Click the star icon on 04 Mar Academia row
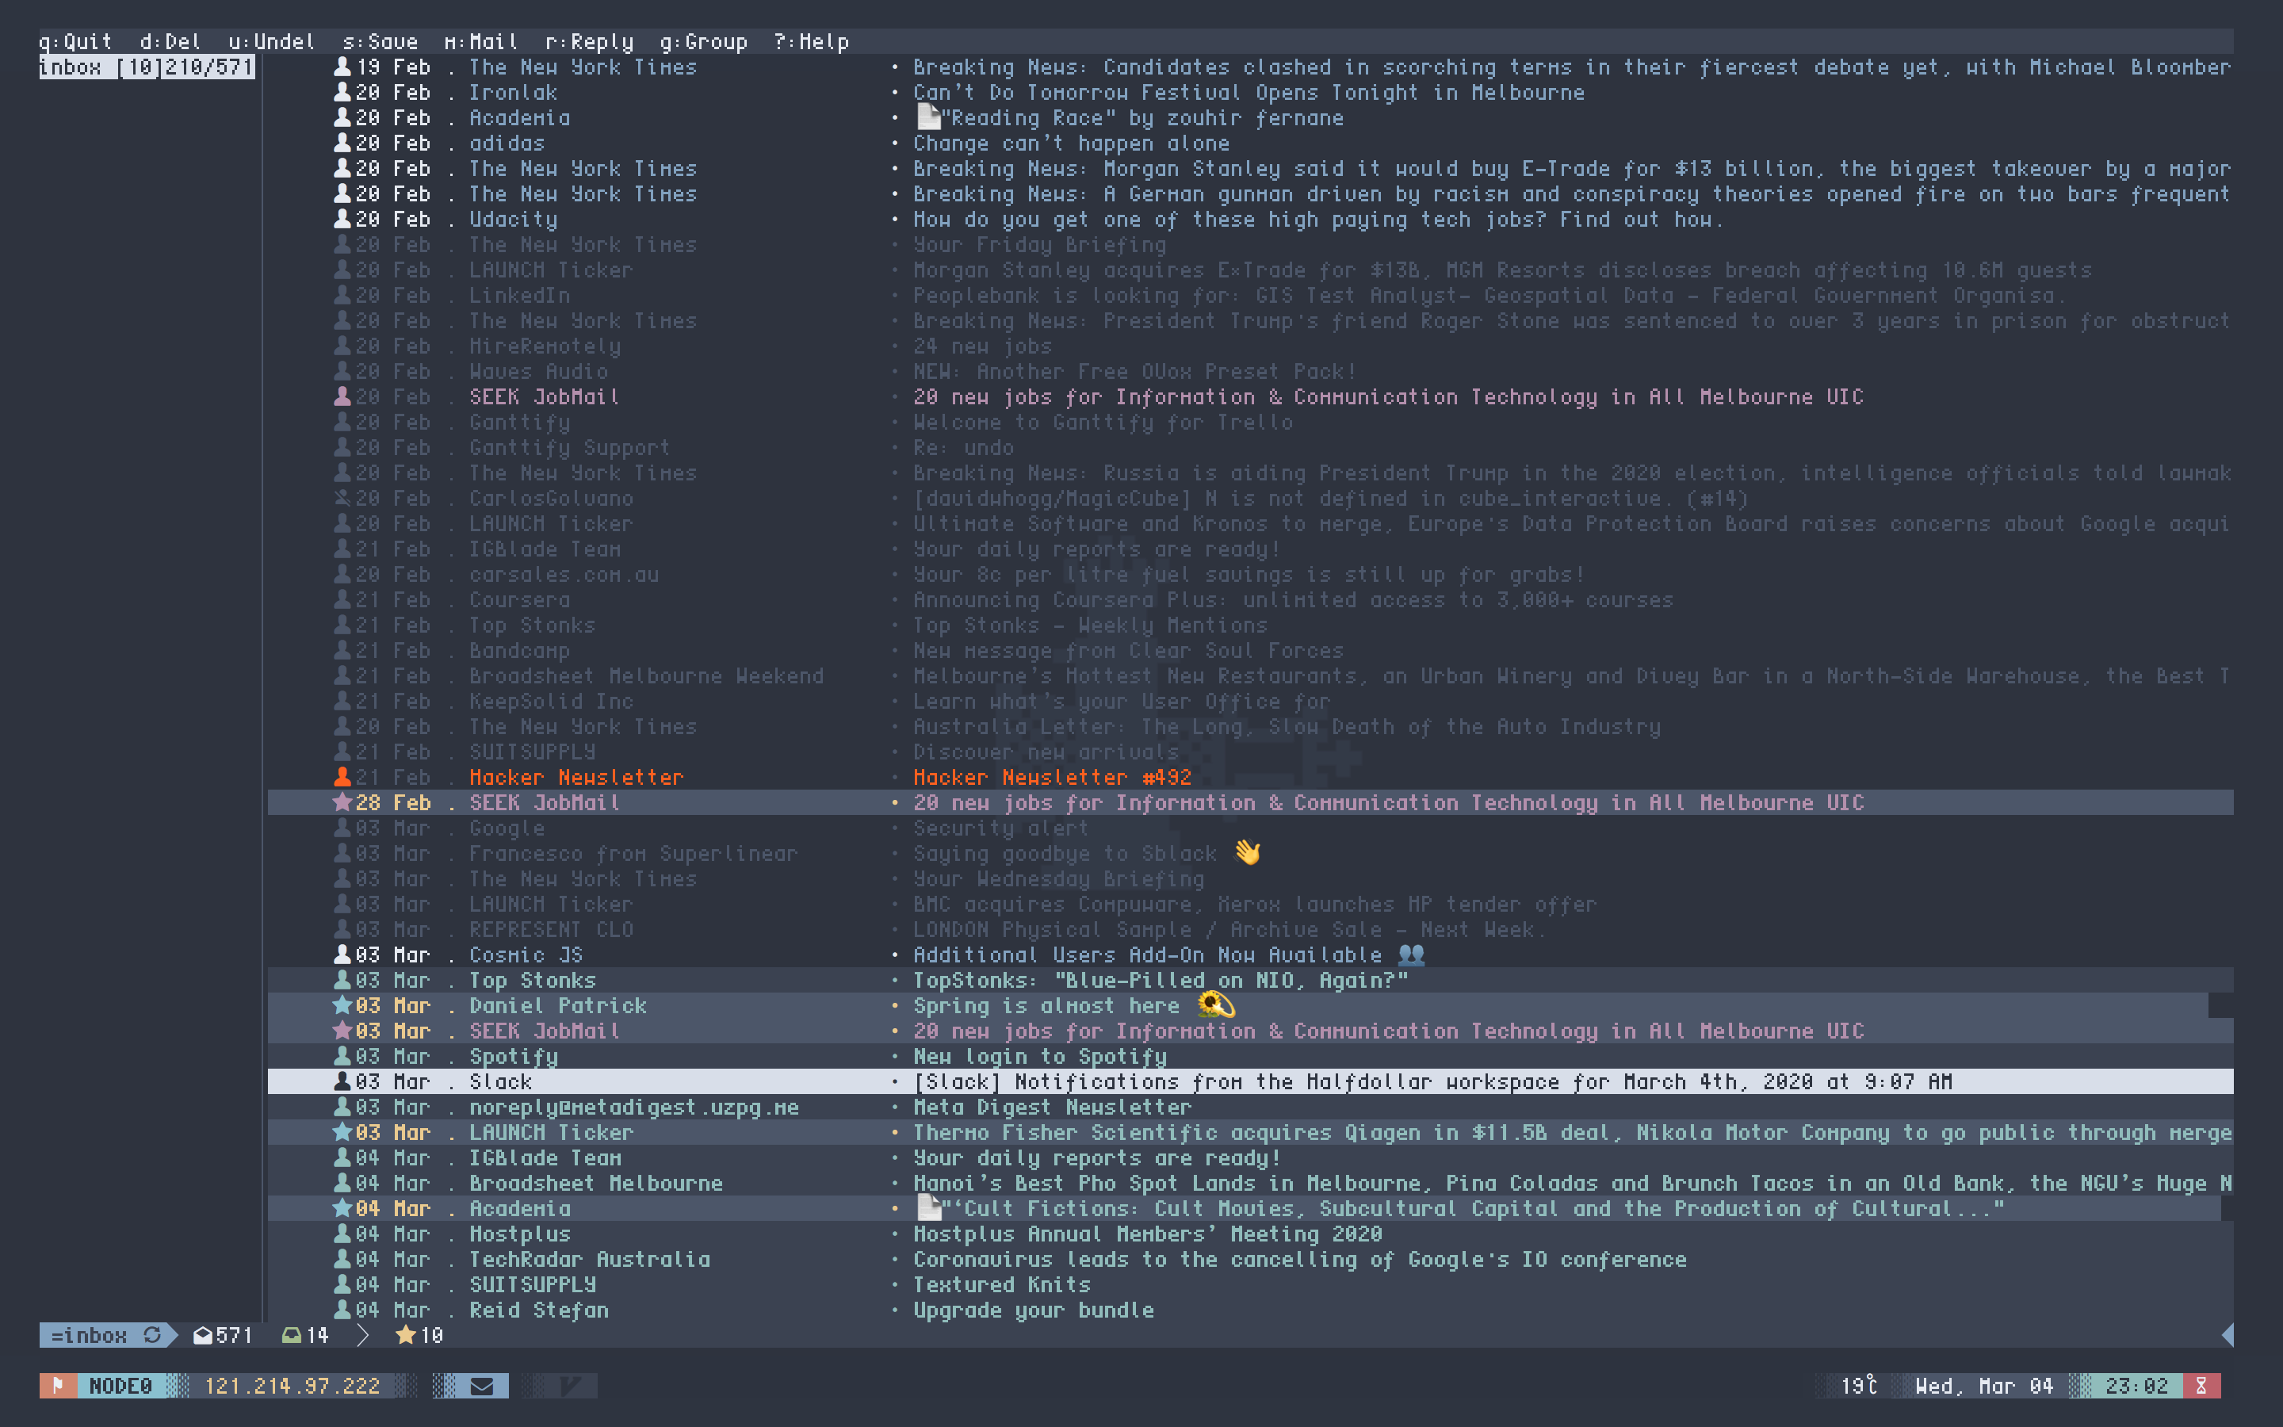This screenshot has width=2283, height=1427. (342, 1208)
